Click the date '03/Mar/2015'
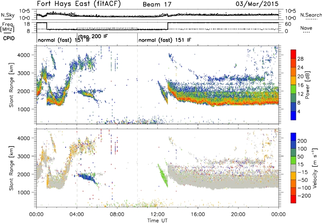The height and width of the screenshot is (223, 322). [257, 4]
